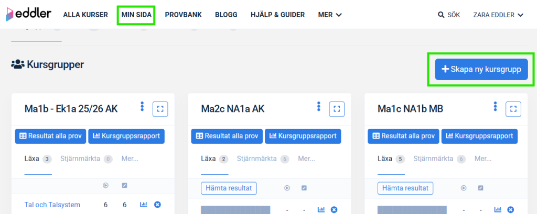Open PROVBANK from the top menu

tap(183, 15)
